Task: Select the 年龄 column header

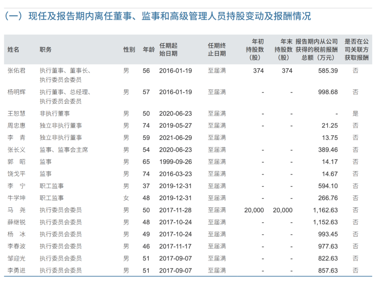Action: pyautogui.click(x=149, y=50)
